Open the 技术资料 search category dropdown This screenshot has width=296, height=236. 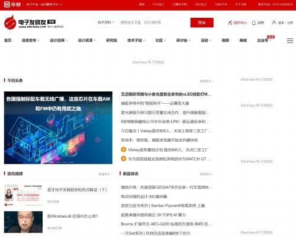coord(106,23)
